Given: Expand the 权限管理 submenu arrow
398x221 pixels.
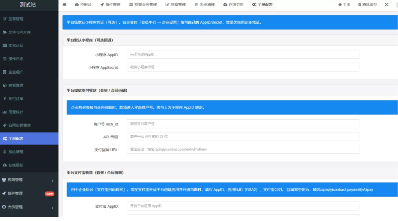Looking at the screenshot, I should point(52,181).
